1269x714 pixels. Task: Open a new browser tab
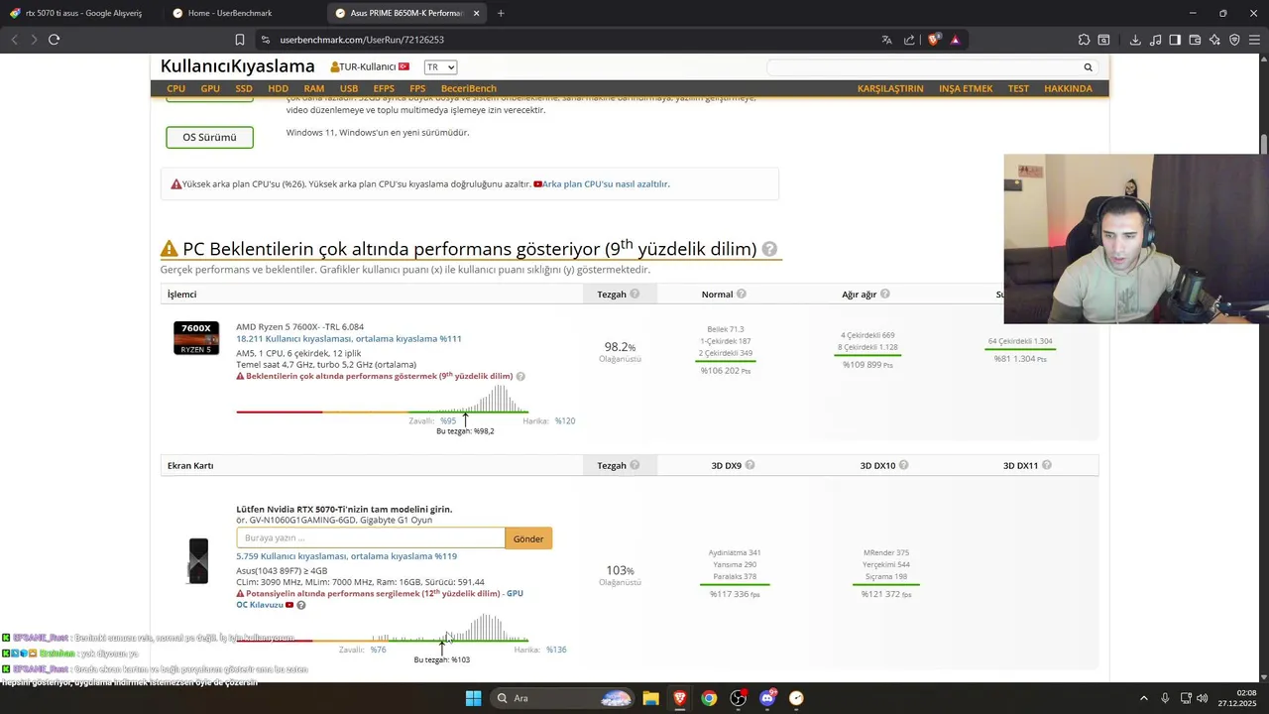point(501,13)
